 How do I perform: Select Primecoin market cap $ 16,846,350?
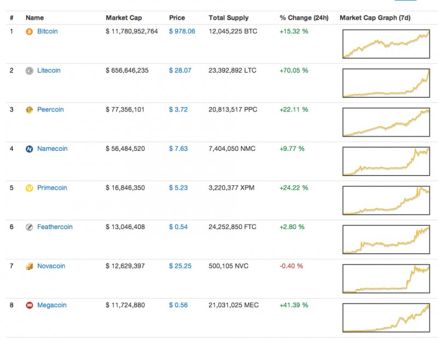tap(125, 188)
